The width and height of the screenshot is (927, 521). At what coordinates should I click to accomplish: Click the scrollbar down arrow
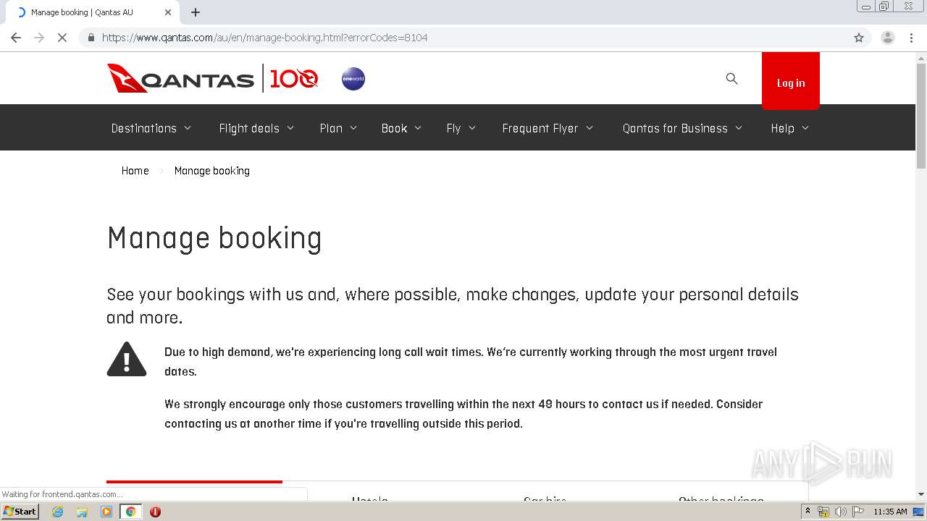[921, 494]
